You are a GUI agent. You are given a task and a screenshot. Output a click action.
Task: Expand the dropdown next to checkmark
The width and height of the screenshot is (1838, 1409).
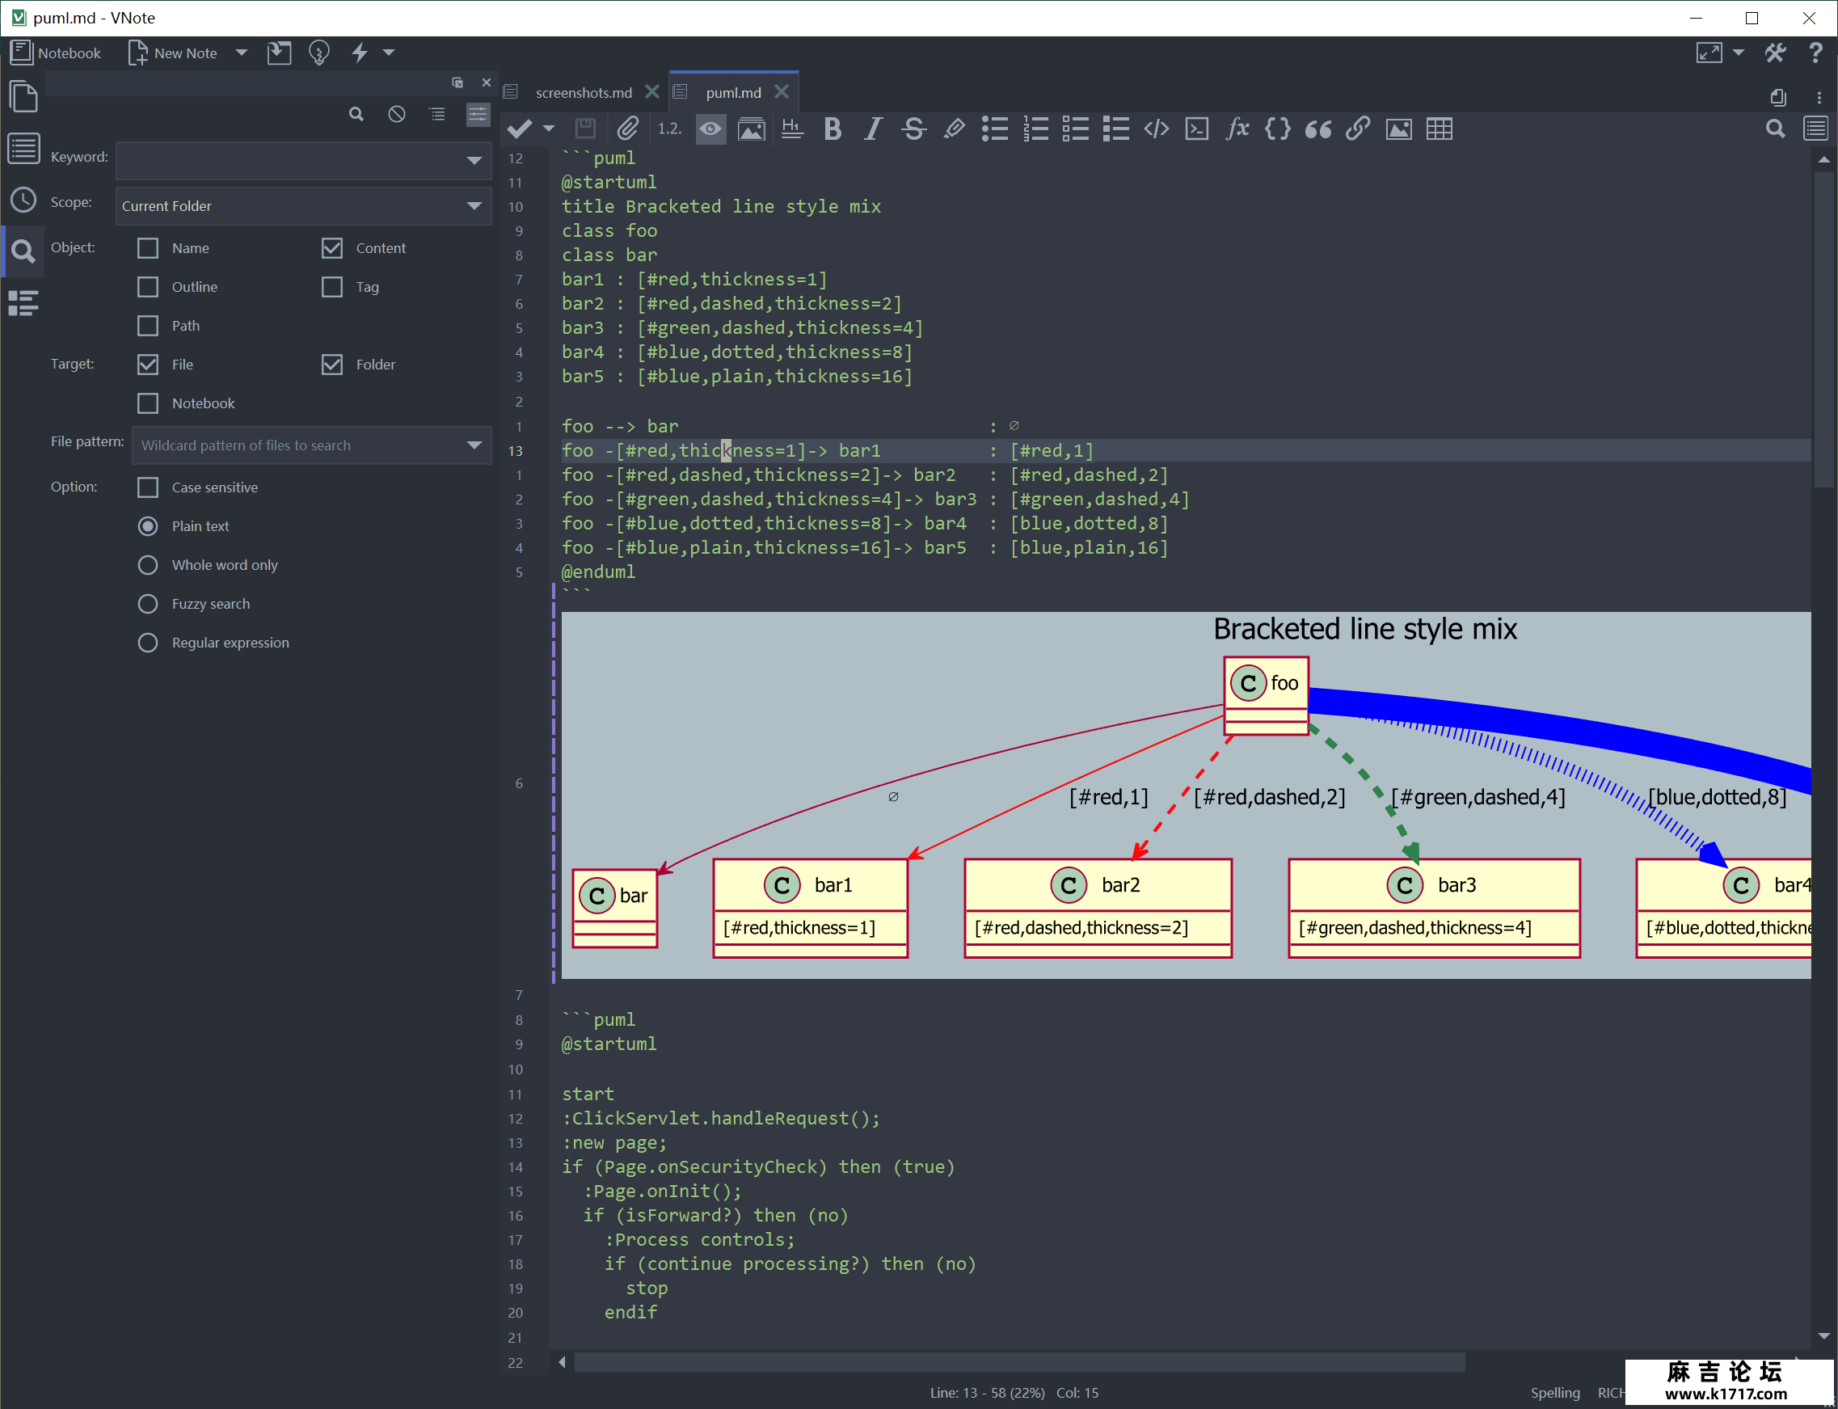tap(548, 129)
